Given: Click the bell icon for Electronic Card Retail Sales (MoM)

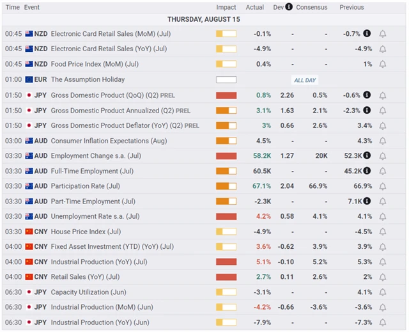Looking at the screenshot, I should click(383, 34).
